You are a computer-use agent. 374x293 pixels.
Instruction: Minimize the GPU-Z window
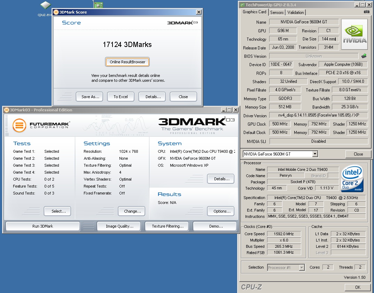click(x=357, y=5)
